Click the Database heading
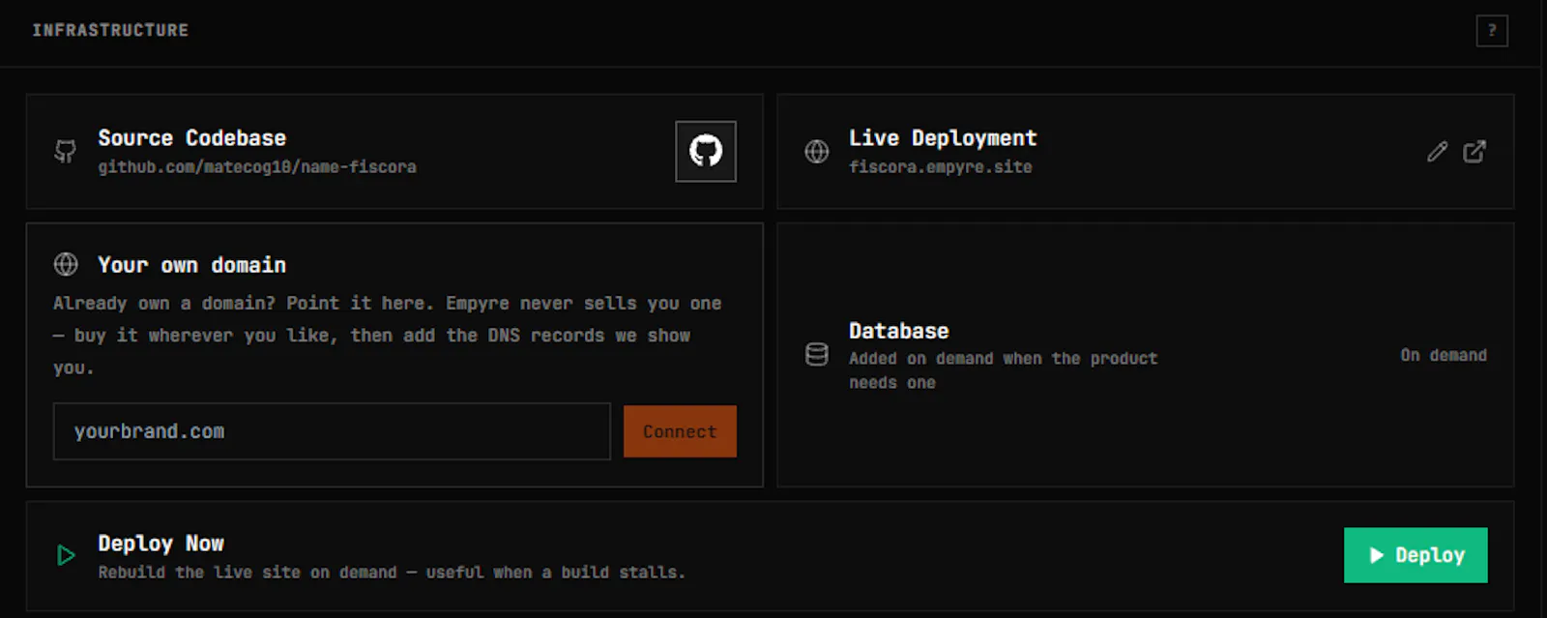1547x618 pixels. click(899, 331)
